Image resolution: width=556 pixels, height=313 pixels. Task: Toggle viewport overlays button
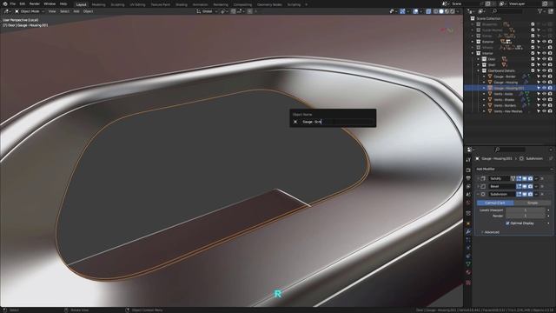pyautogui.click(x=415, y=11)
